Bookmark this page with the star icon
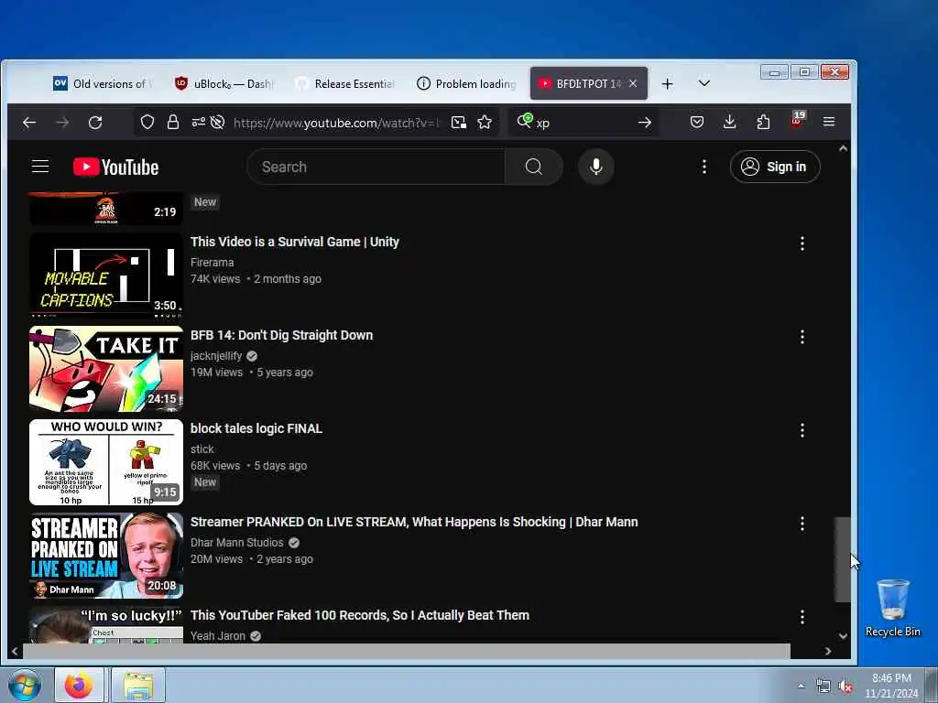Image resolution: width=938 pixels, height=703 pixels. tap(485, 123)
